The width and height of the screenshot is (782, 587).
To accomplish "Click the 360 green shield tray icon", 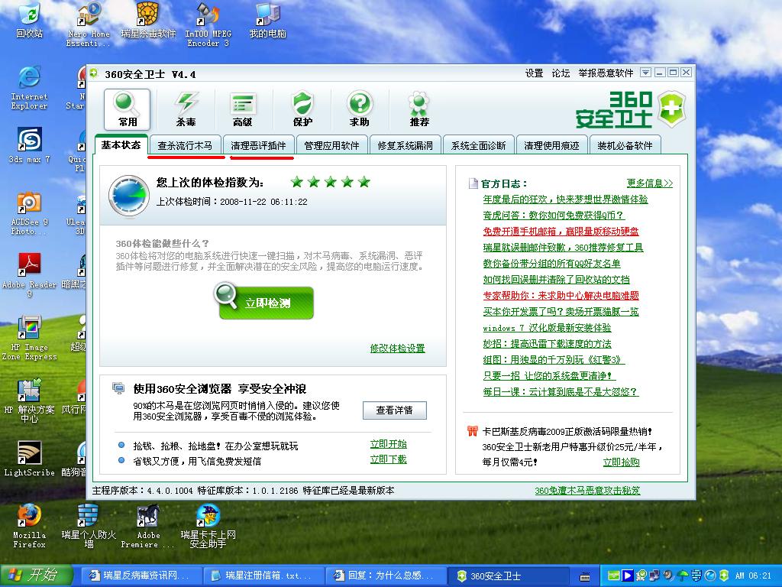I will pos(724,576).
